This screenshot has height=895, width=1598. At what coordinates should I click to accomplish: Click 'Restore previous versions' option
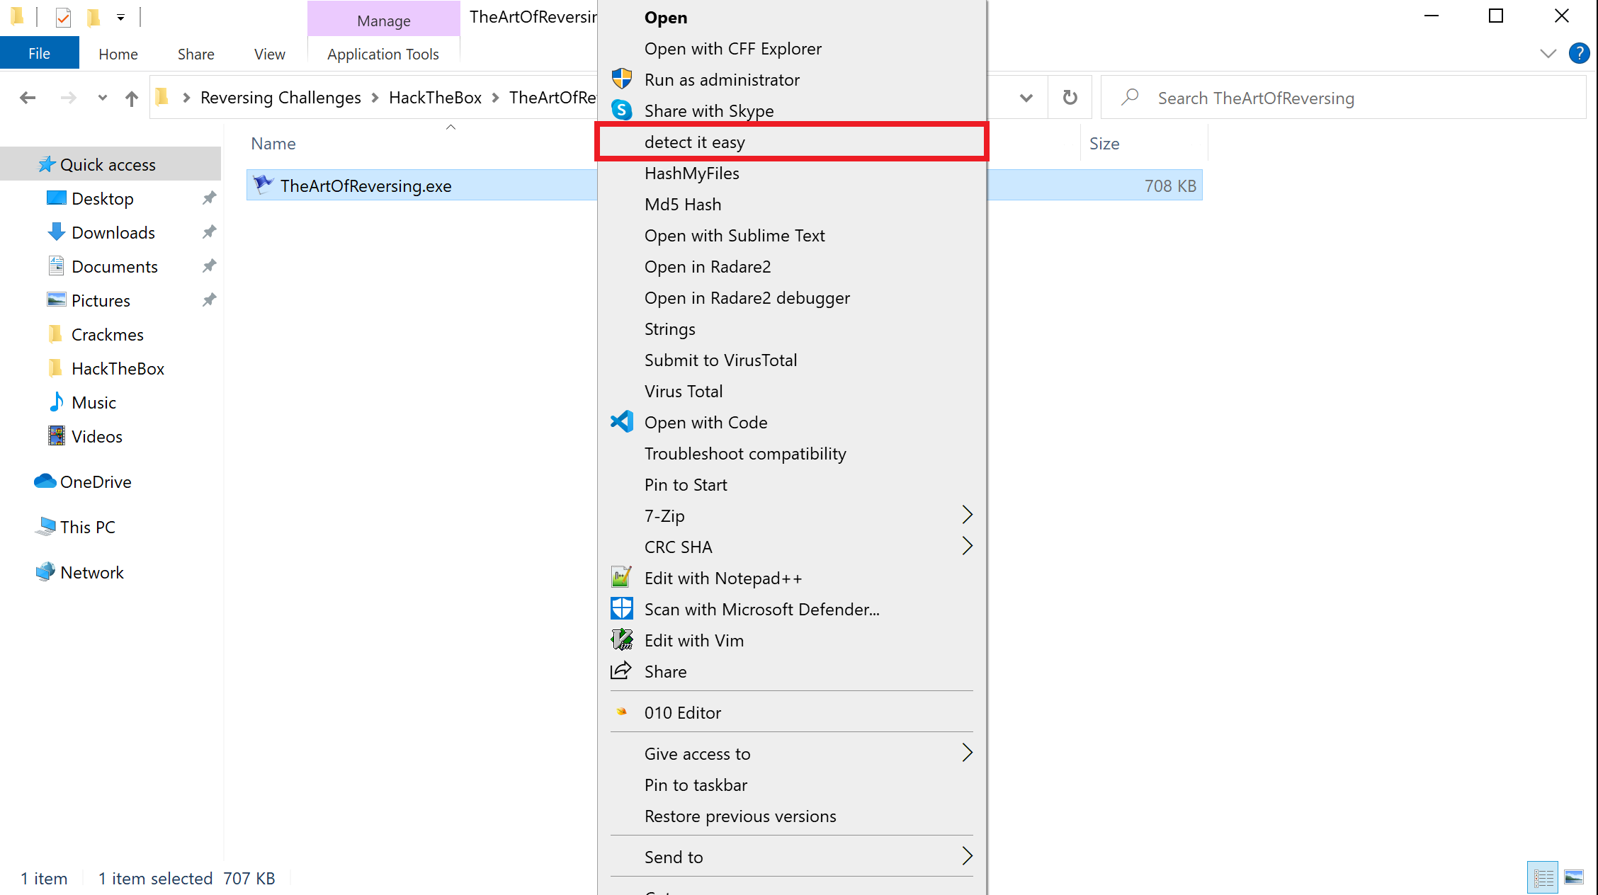[x=741, y=816]
